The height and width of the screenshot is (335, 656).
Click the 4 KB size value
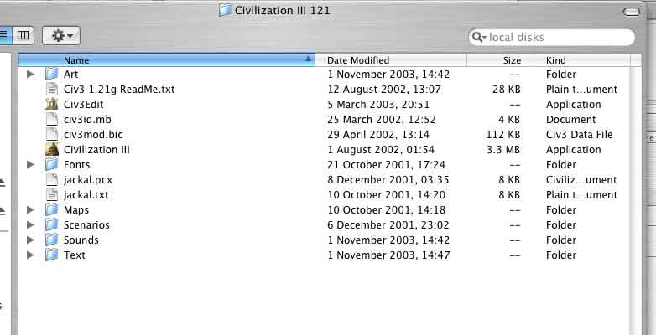click(x=509, y=119)
